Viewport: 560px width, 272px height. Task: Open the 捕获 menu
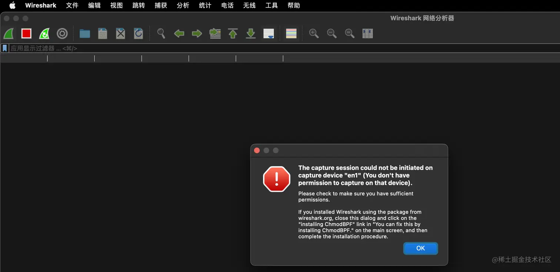tap(161, 6)
